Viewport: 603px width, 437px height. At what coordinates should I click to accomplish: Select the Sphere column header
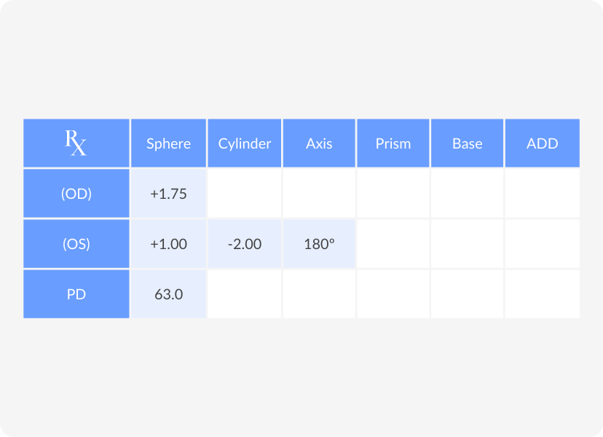click(x=168, y=143)
